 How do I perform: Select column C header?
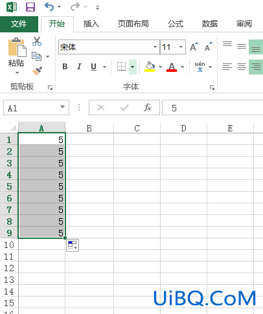click(x=137, y=128)
